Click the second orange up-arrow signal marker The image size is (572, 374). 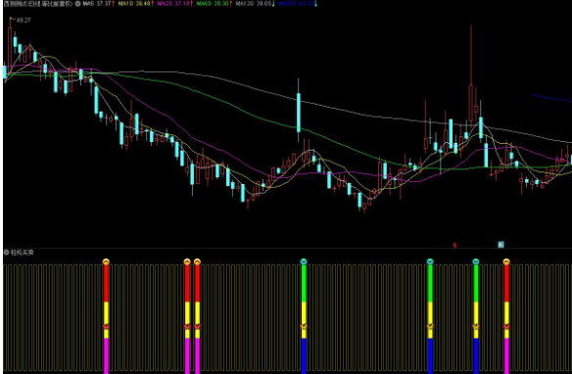pos(187,261)
